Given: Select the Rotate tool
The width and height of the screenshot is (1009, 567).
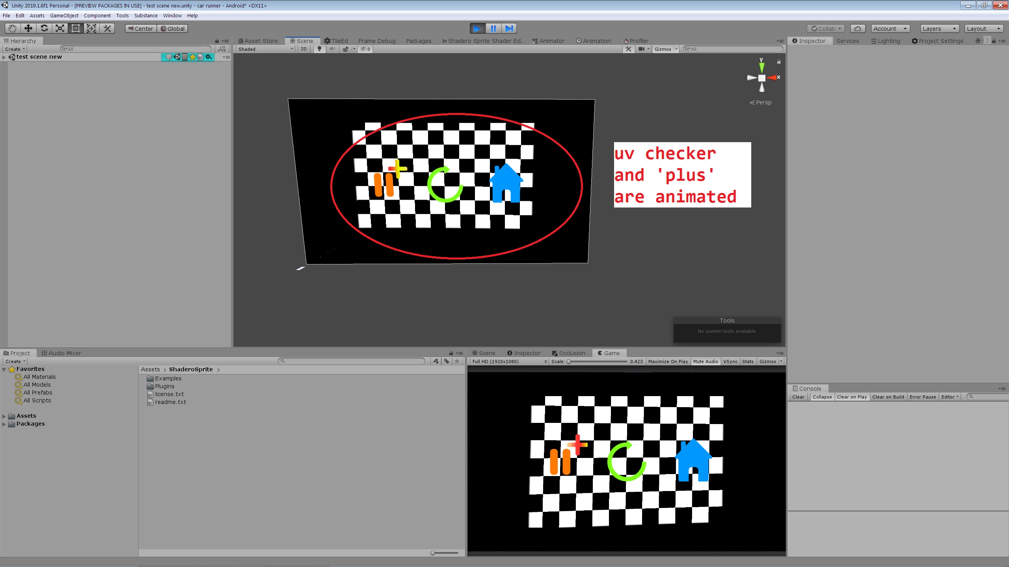Looking at the screenshot, I should tap(44, 28).
